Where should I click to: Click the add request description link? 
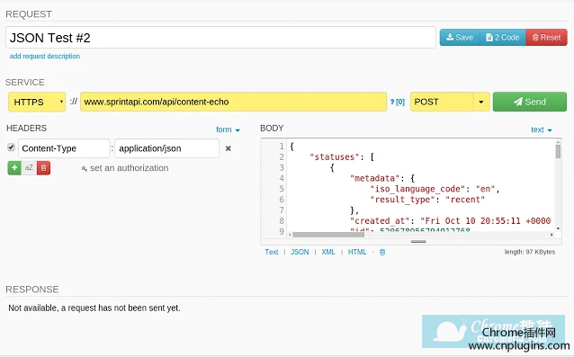(45, 56)
